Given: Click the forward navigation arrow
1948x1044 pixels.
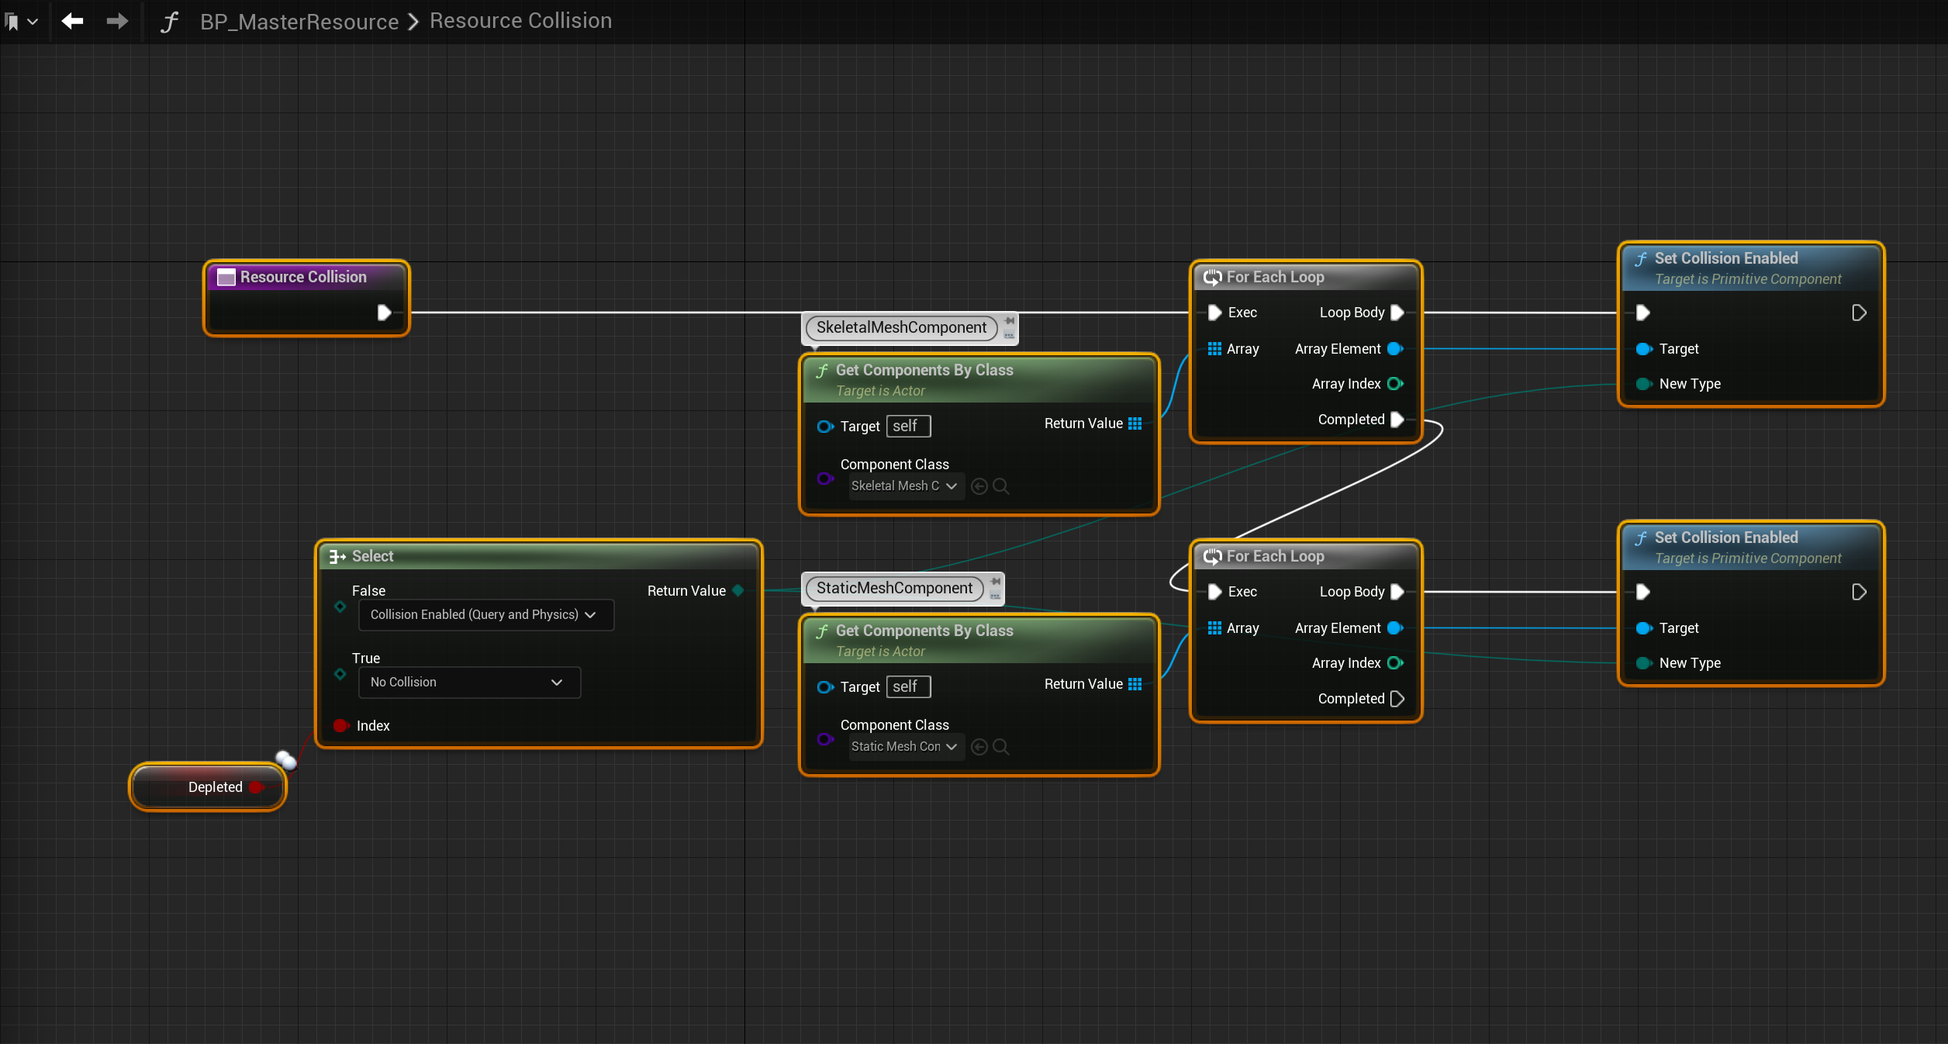Looking at the screenshot, I should pyautogui.click(x=117, y=21).
